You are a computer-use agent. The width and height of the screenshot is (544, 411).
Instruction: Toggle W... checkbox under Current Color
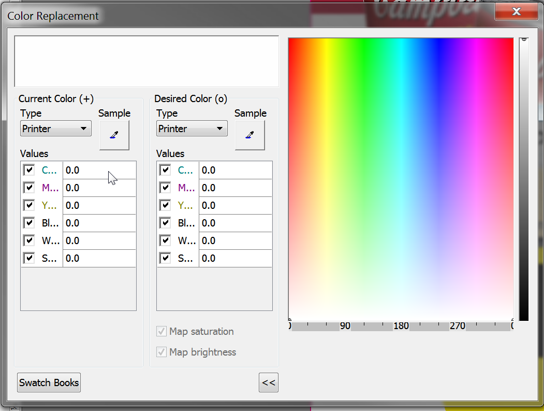coord(29,240)
